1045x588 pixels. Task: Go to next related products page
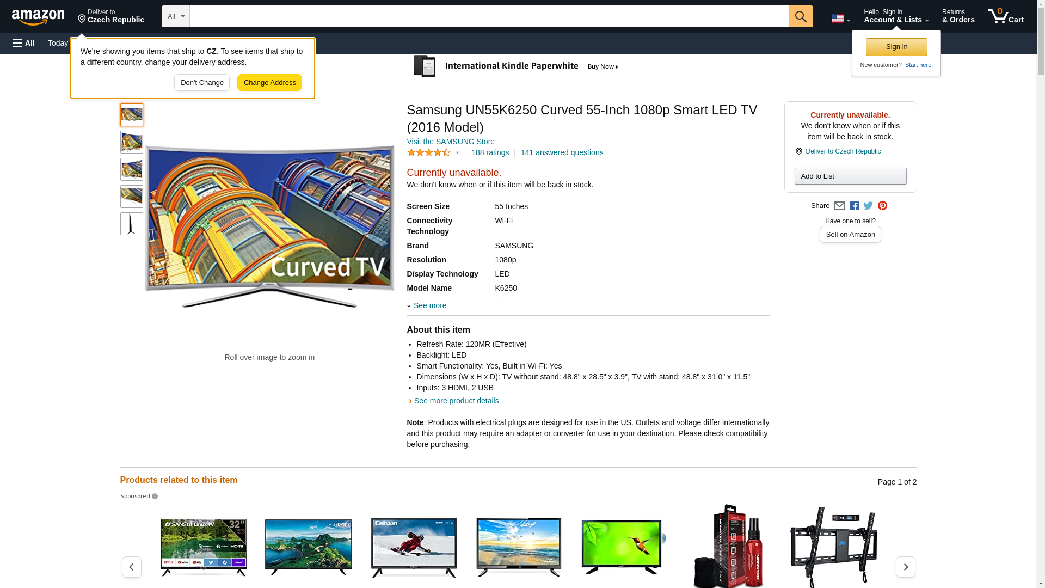[x=905, y=567]
